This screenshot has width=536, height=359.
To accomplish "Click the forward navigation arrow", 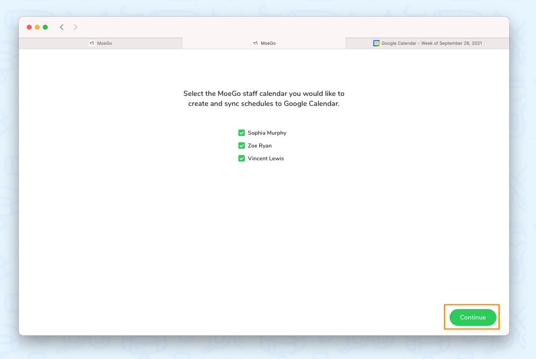I will click(76, 27).
